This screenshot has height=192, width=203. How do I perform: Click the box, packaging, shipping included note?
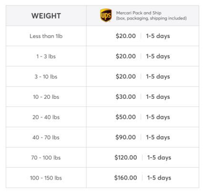[x=151, y=18]
